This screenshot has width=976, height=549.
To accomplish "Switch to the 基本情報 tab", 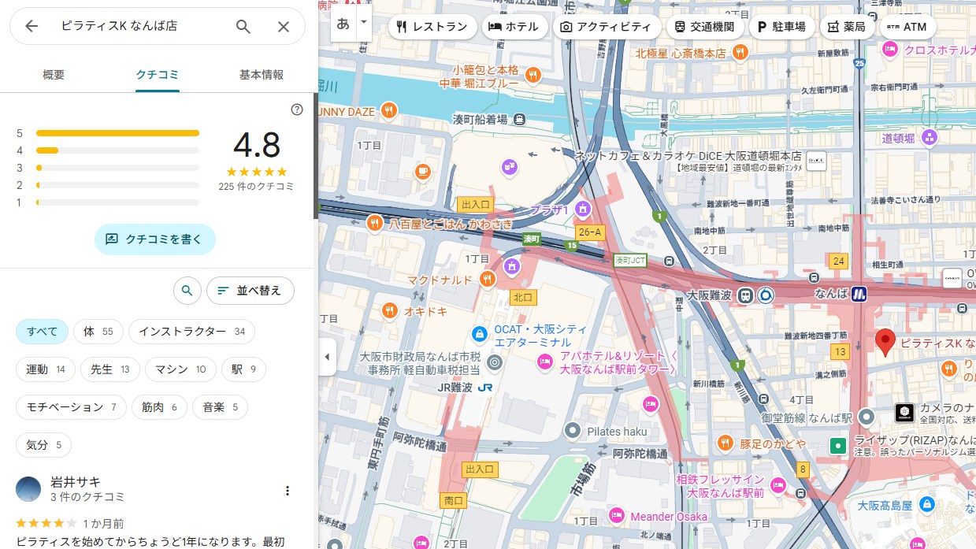I will tap(262, 75).
